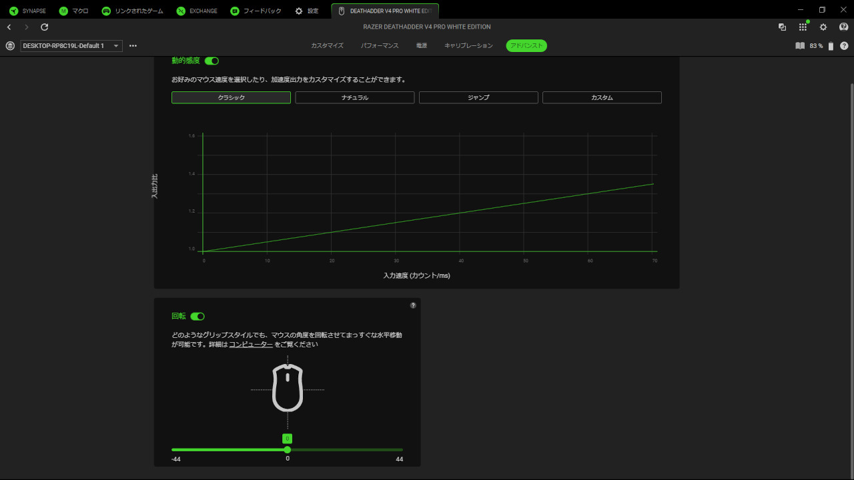Switch to 電源 tab
This screenshot has height=480, width=854.
(422, 46)
